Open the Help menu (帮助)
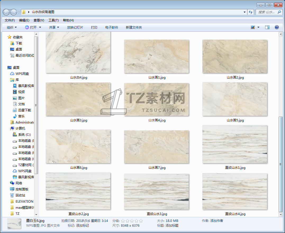 tap(68, 20)
